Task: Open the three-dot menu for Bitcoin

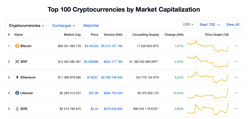Action: (x=236, y=46)
